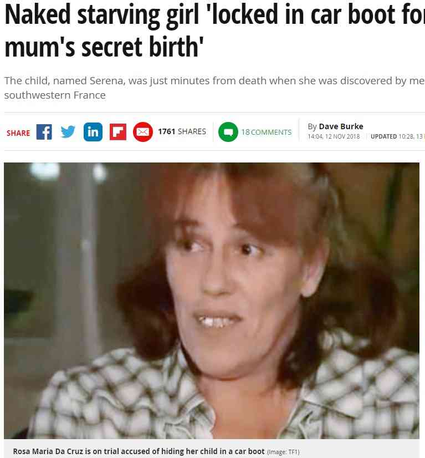This screenshot has width=425, height=458.
Task: Share article on Twitter
Action: [x=68, y=132]
